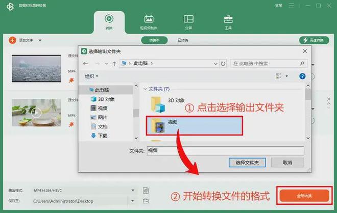Select 3D 对象 in the navigation tree
The image size is (337, 213).
(x=103, y=99)
